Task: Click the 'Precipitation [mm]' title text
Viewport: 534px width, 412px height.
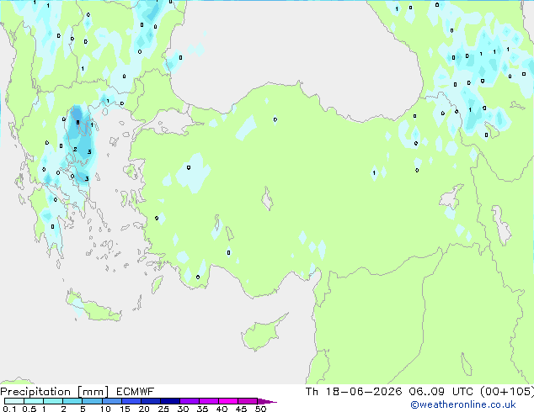Action: pos(55,392)
